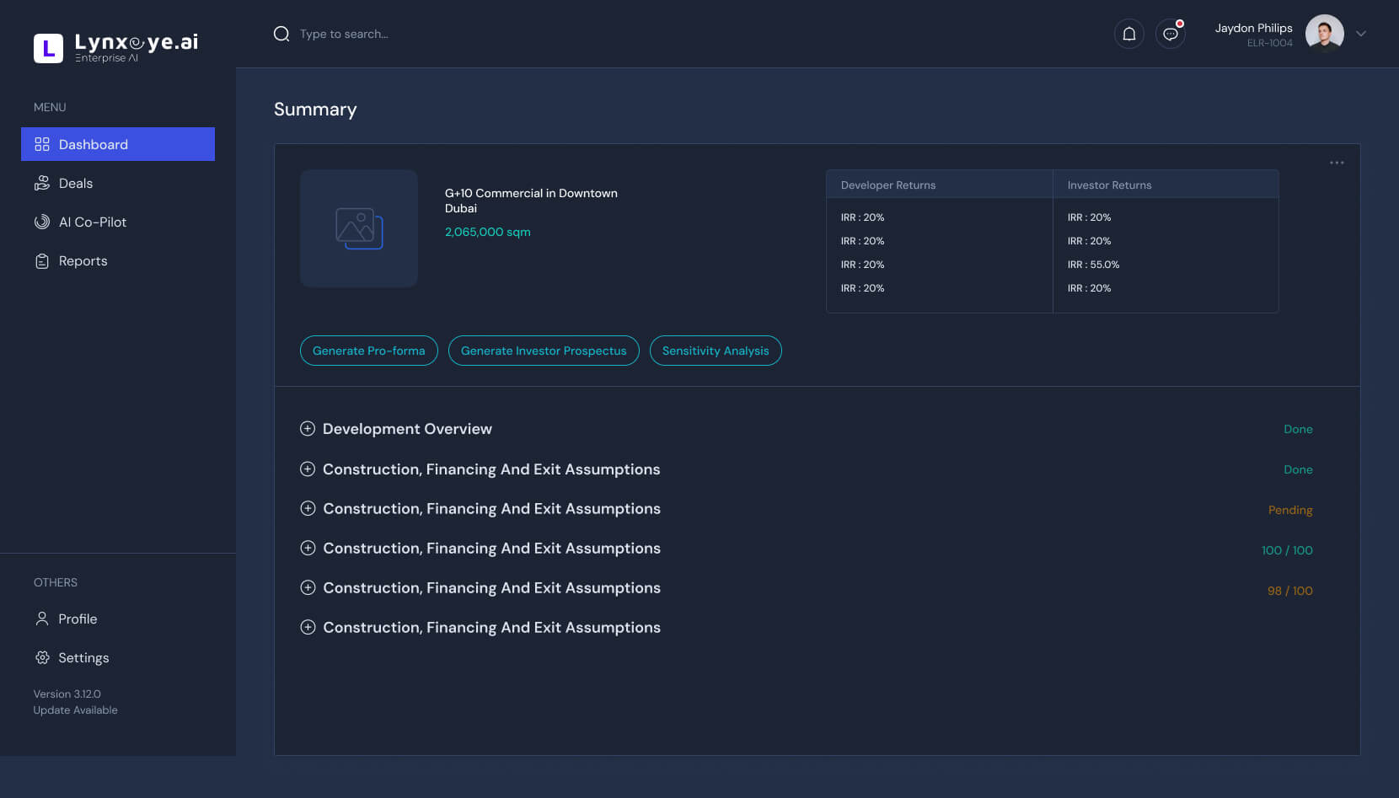Open Profile from the sidebar
Image resolution: width=1399 pixels, height=798 pixels.
coord(77,619)
